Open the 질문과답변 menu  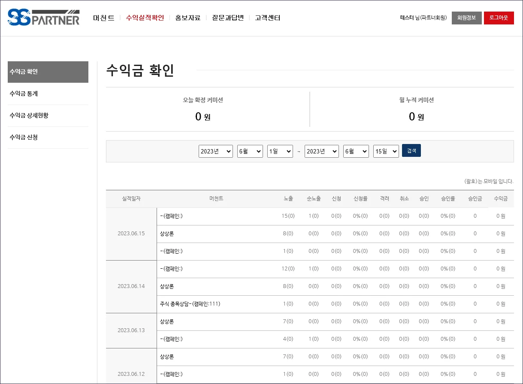228,18
